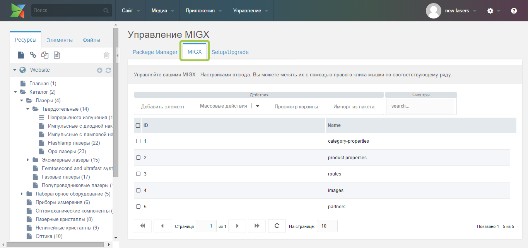Click Импорт из пакета button
This screenshot has height=248, width=528.
click(x=354, y=106)
